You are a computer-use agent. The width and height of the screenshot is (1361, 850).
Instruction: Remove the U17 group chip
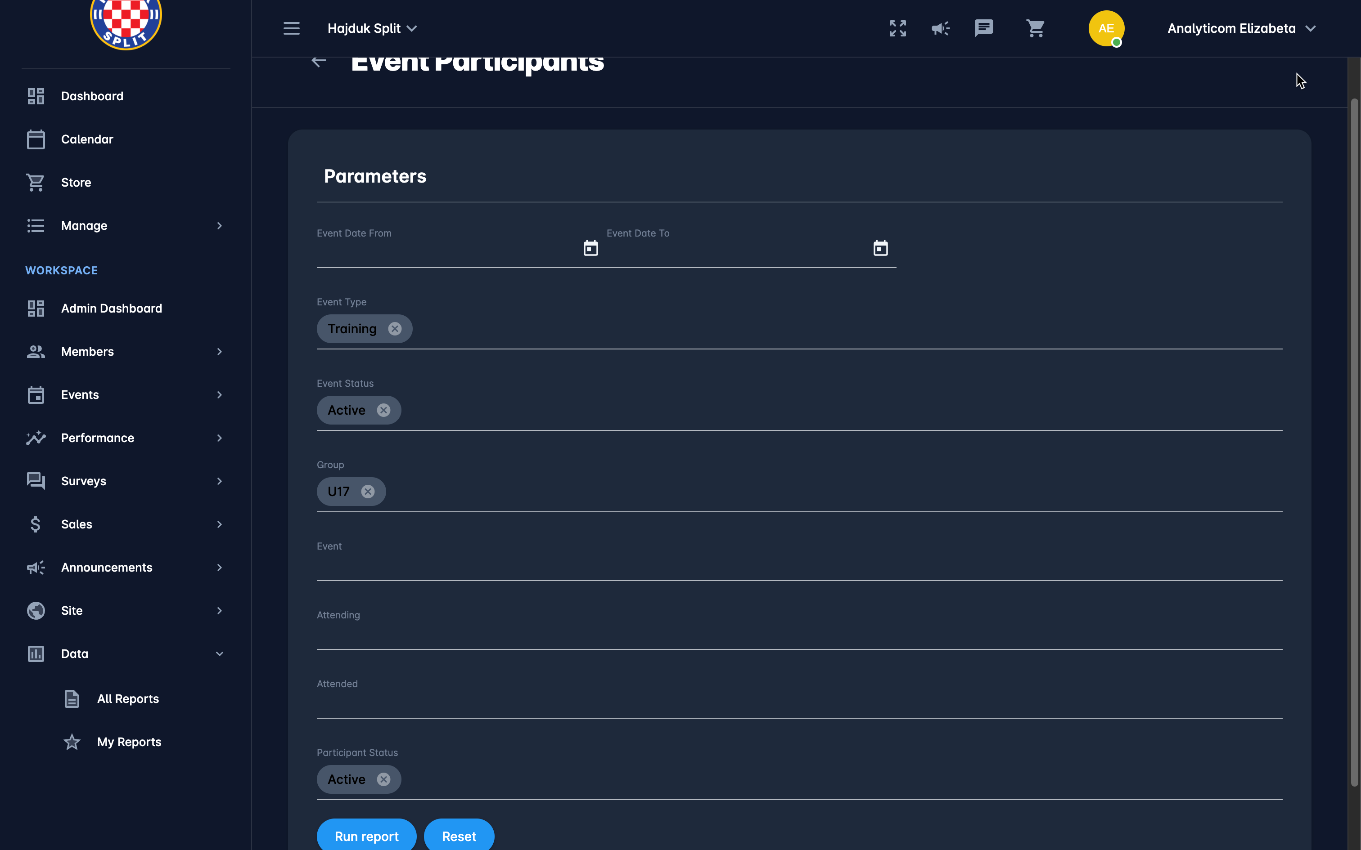368,491
